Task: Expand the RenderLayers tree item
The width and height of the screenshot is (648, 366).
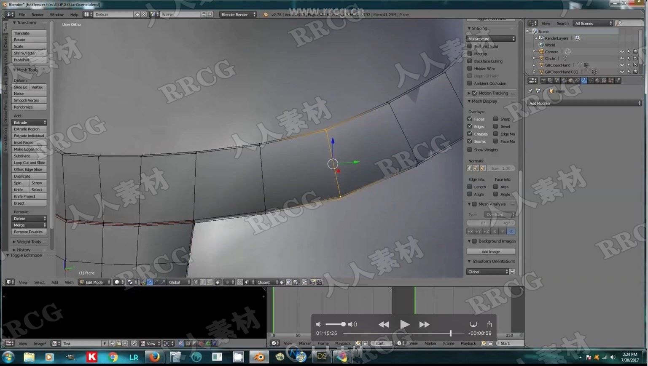Action: [536, 38]
